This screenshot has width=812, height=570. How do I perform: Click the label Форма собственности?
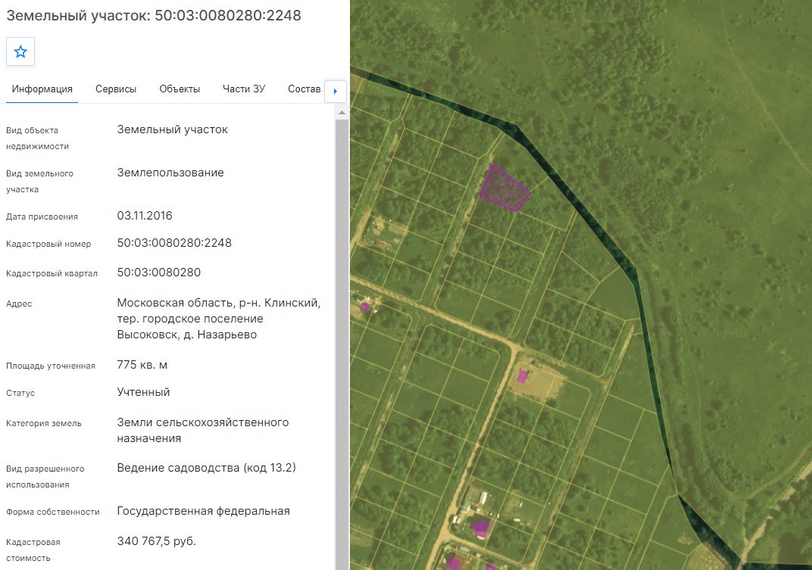[53, 512]
